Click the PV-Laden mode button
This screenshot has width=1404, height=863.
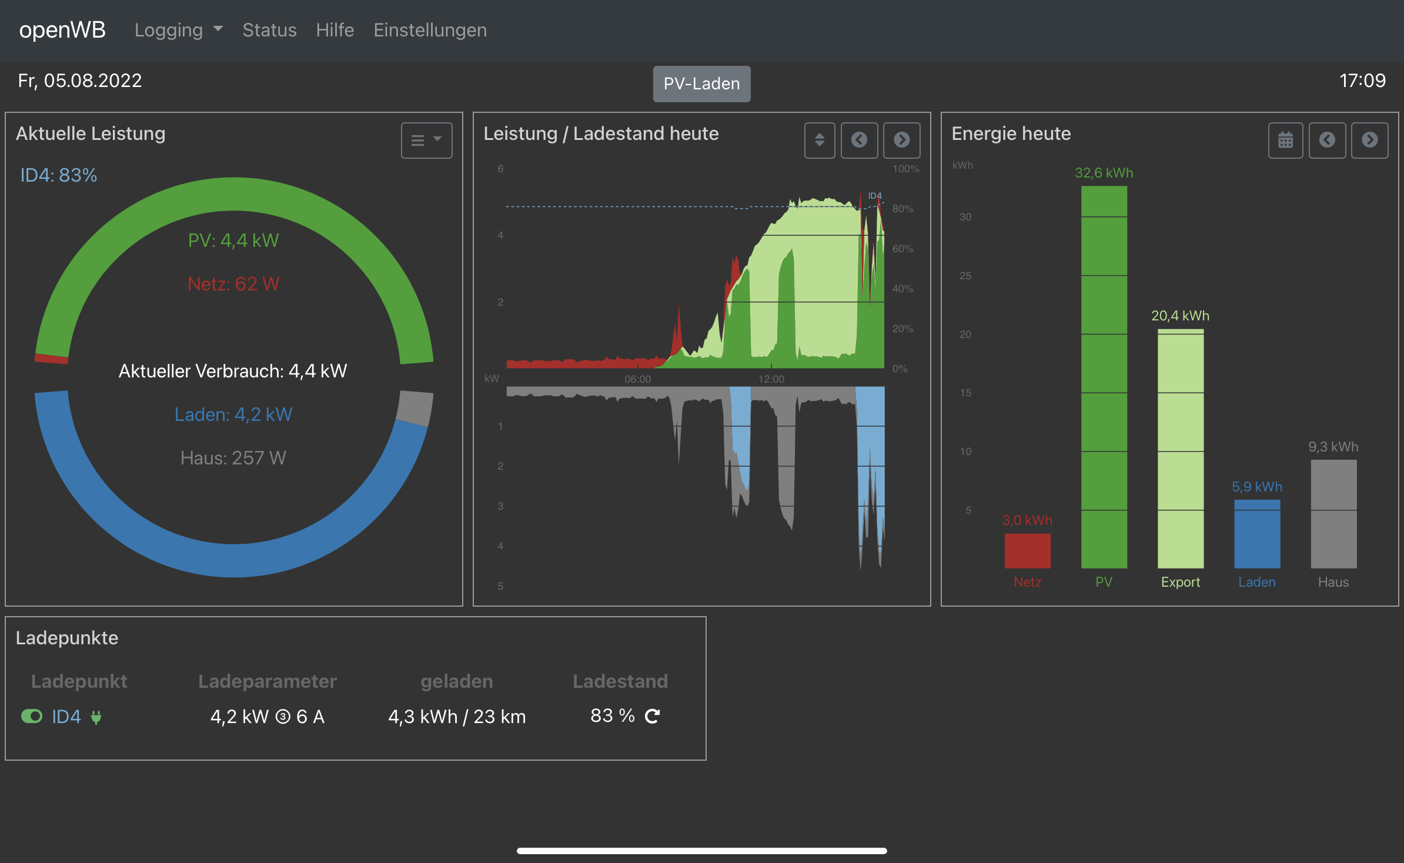pos(701,83)
